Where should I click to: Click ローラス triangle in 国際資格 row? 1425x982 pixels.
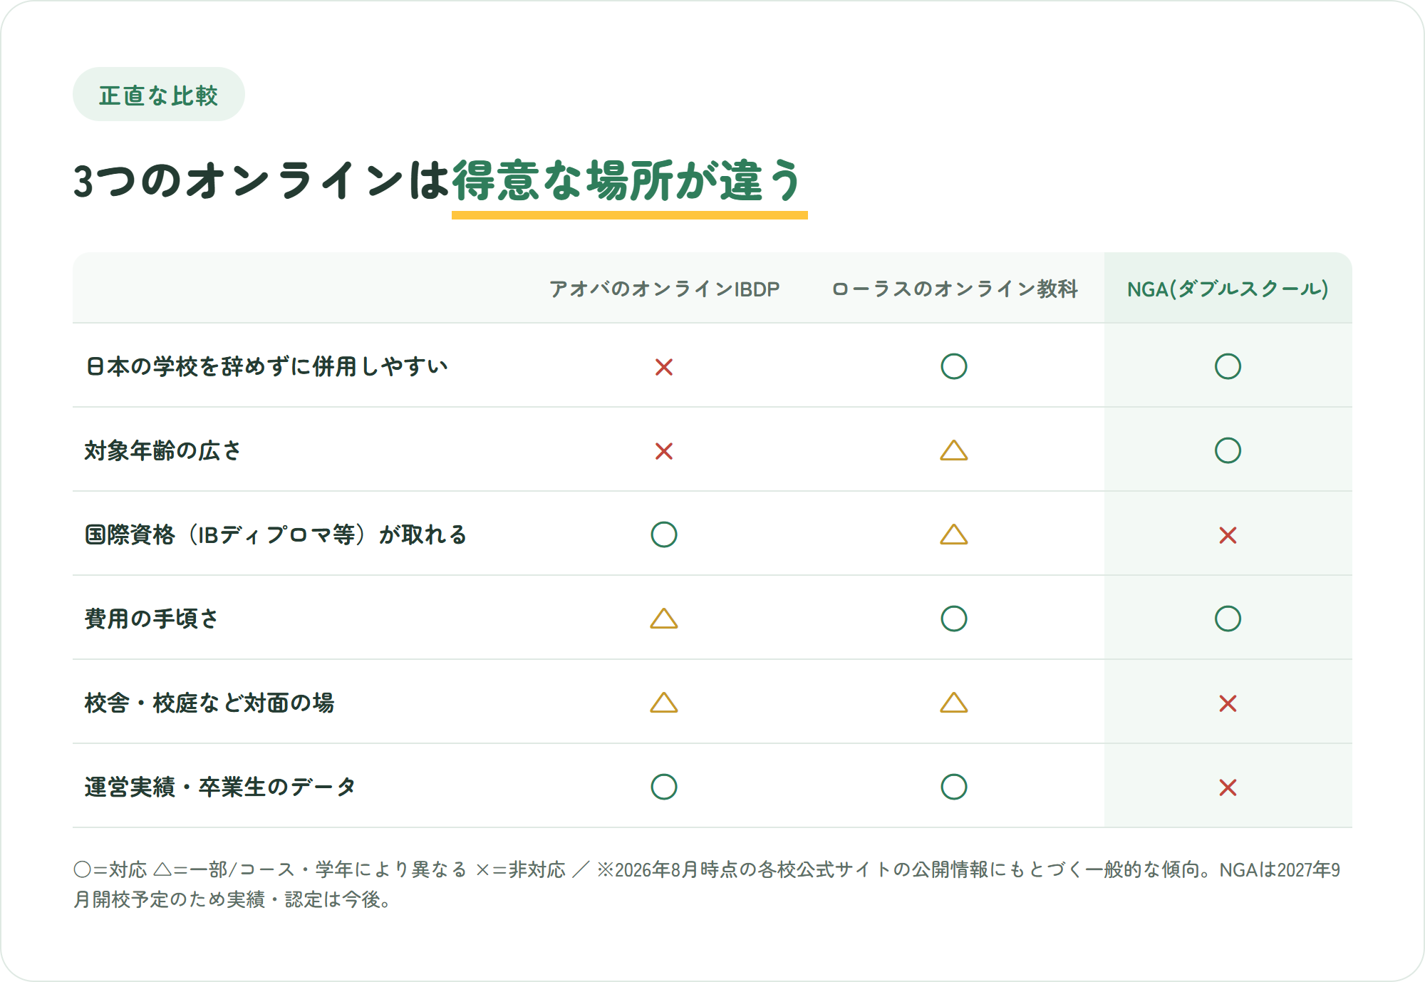coord(954,534)
